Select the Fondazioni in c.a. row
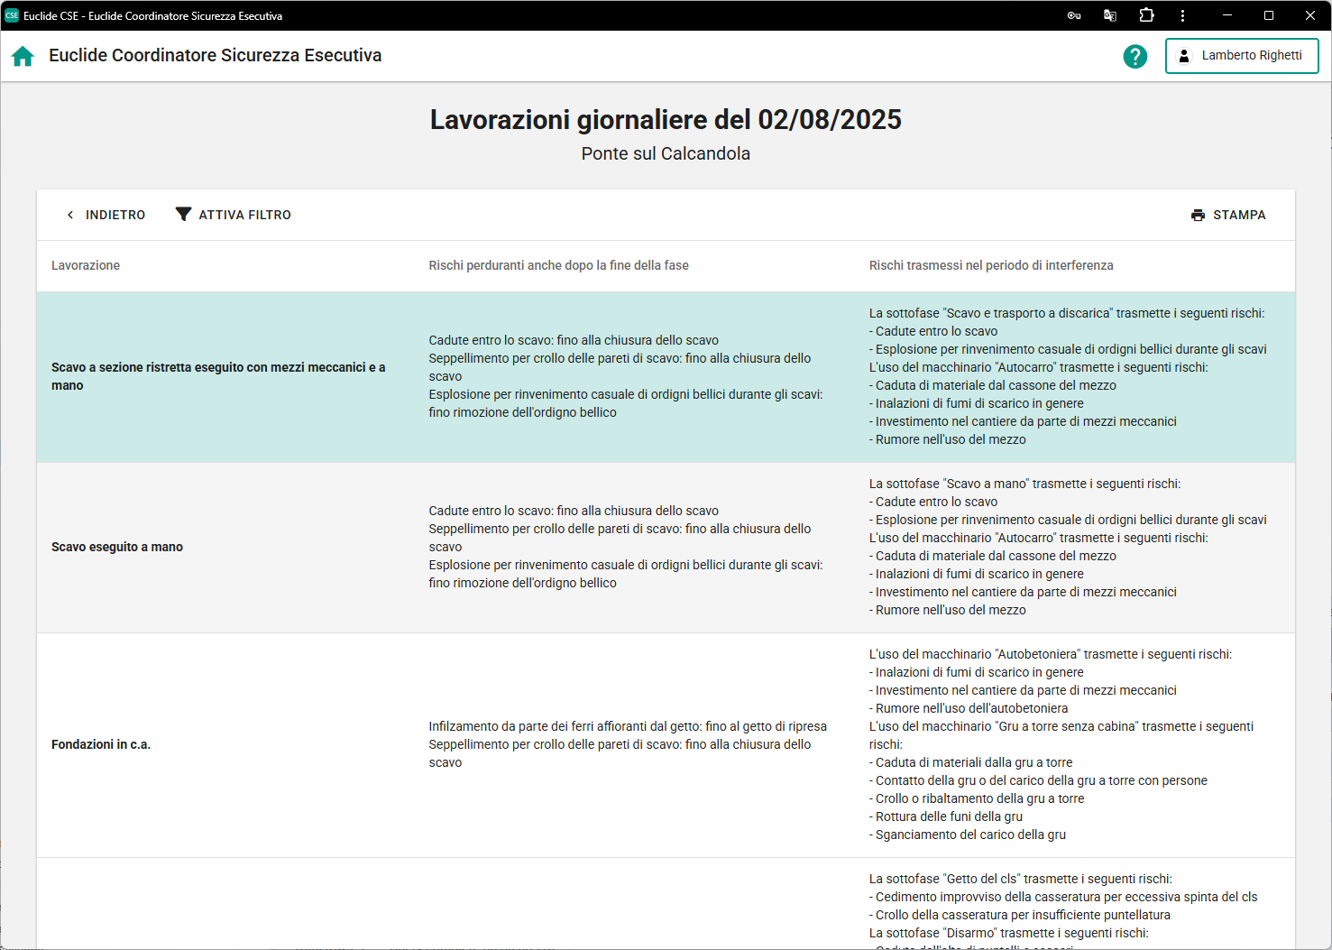Image resolution: width=1332 pixels, height=950 pixels. [x=101, y=744]
